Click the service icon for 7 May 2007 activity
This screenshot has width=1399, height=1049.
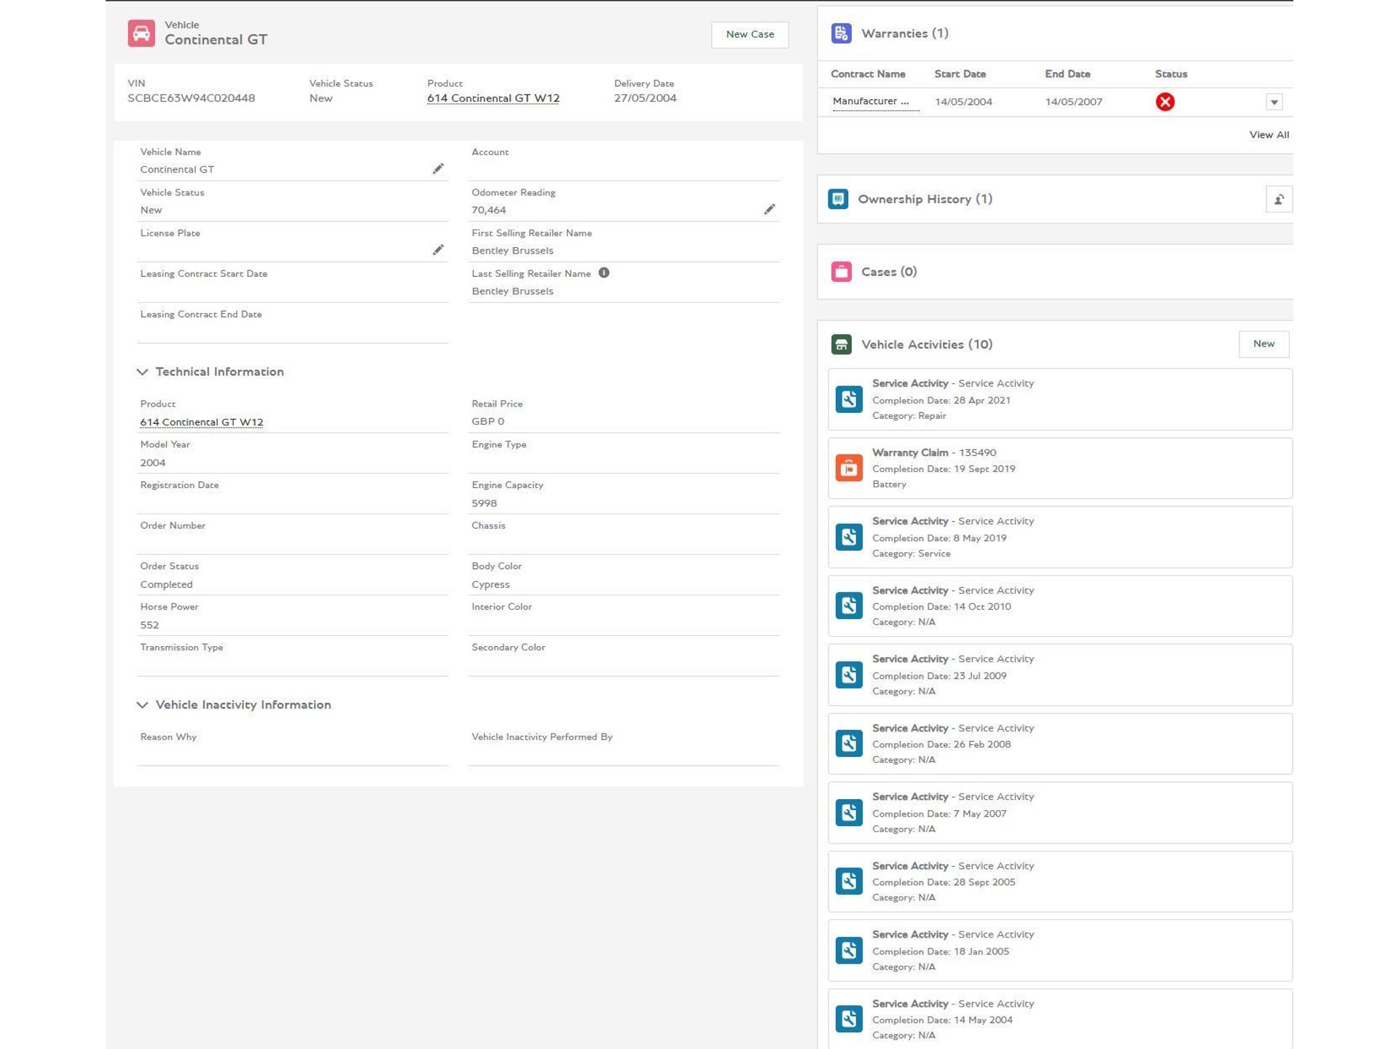[x=849, y=813]
